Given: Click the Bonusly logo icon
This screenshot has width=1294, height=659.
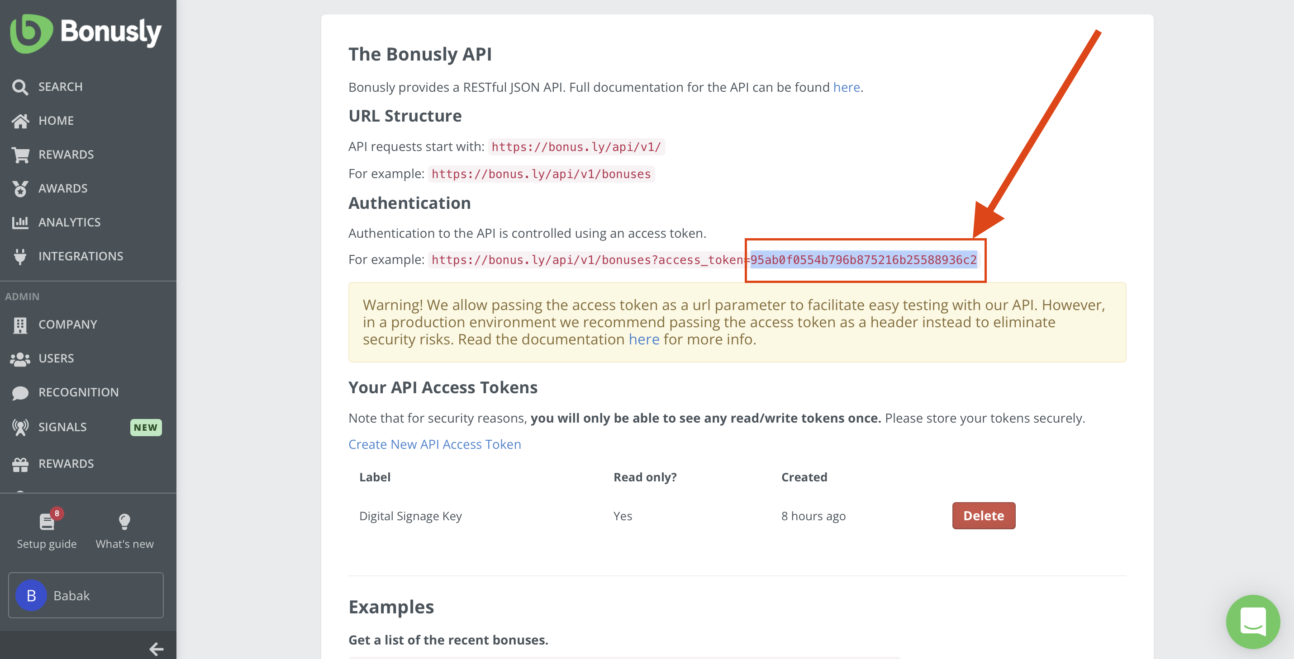Looking at the screenshot, I should click(31, 33).
